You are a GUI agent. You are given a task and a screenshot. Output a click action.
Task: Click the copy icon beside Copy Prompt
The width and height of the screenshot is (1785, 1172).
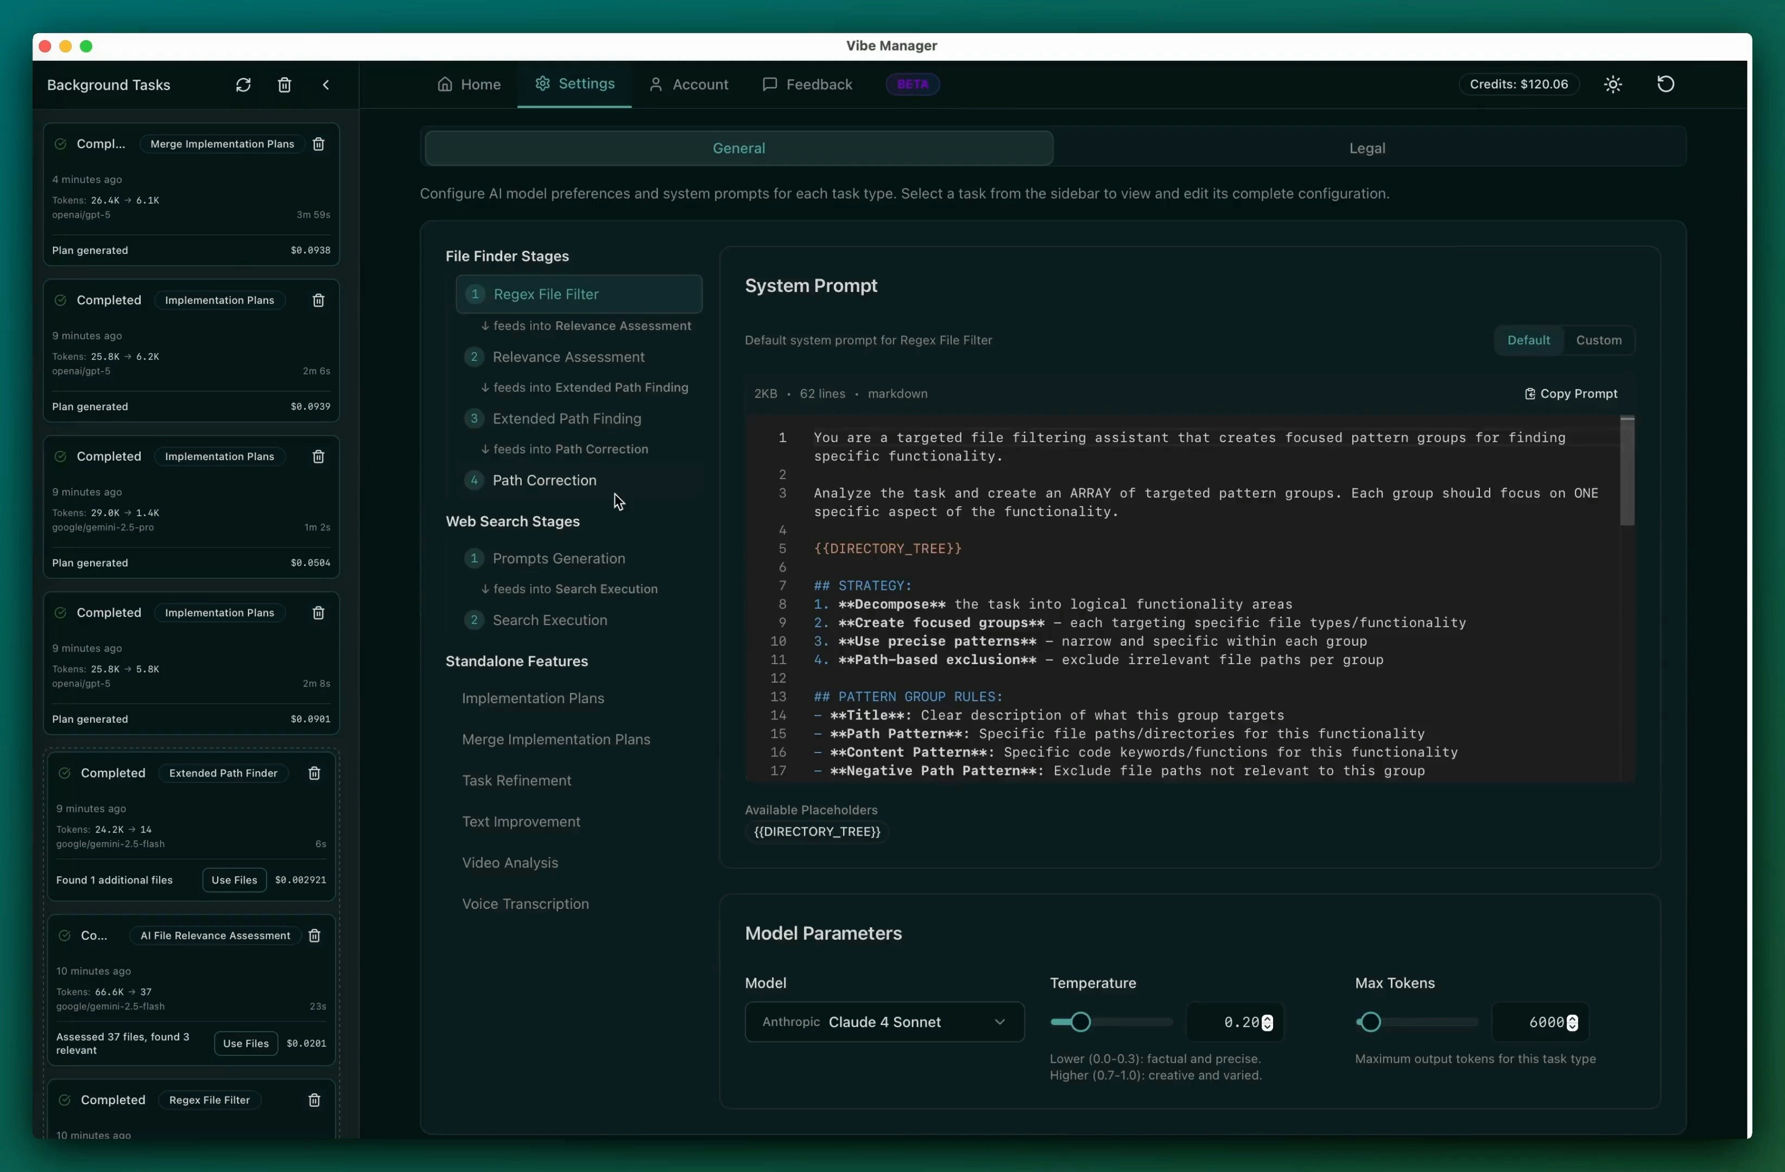[1529, 393]
